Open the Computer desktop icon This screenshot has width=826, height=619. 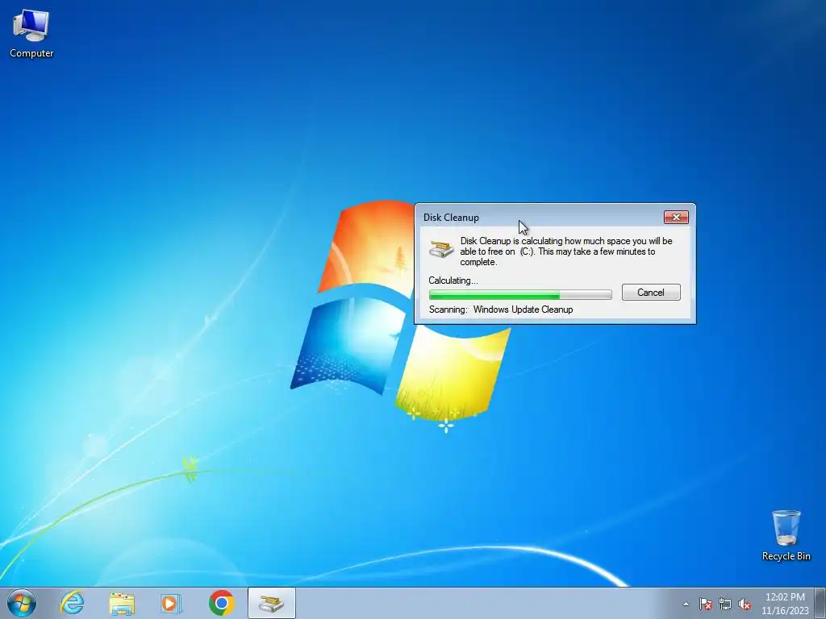(x=31, y=33)
